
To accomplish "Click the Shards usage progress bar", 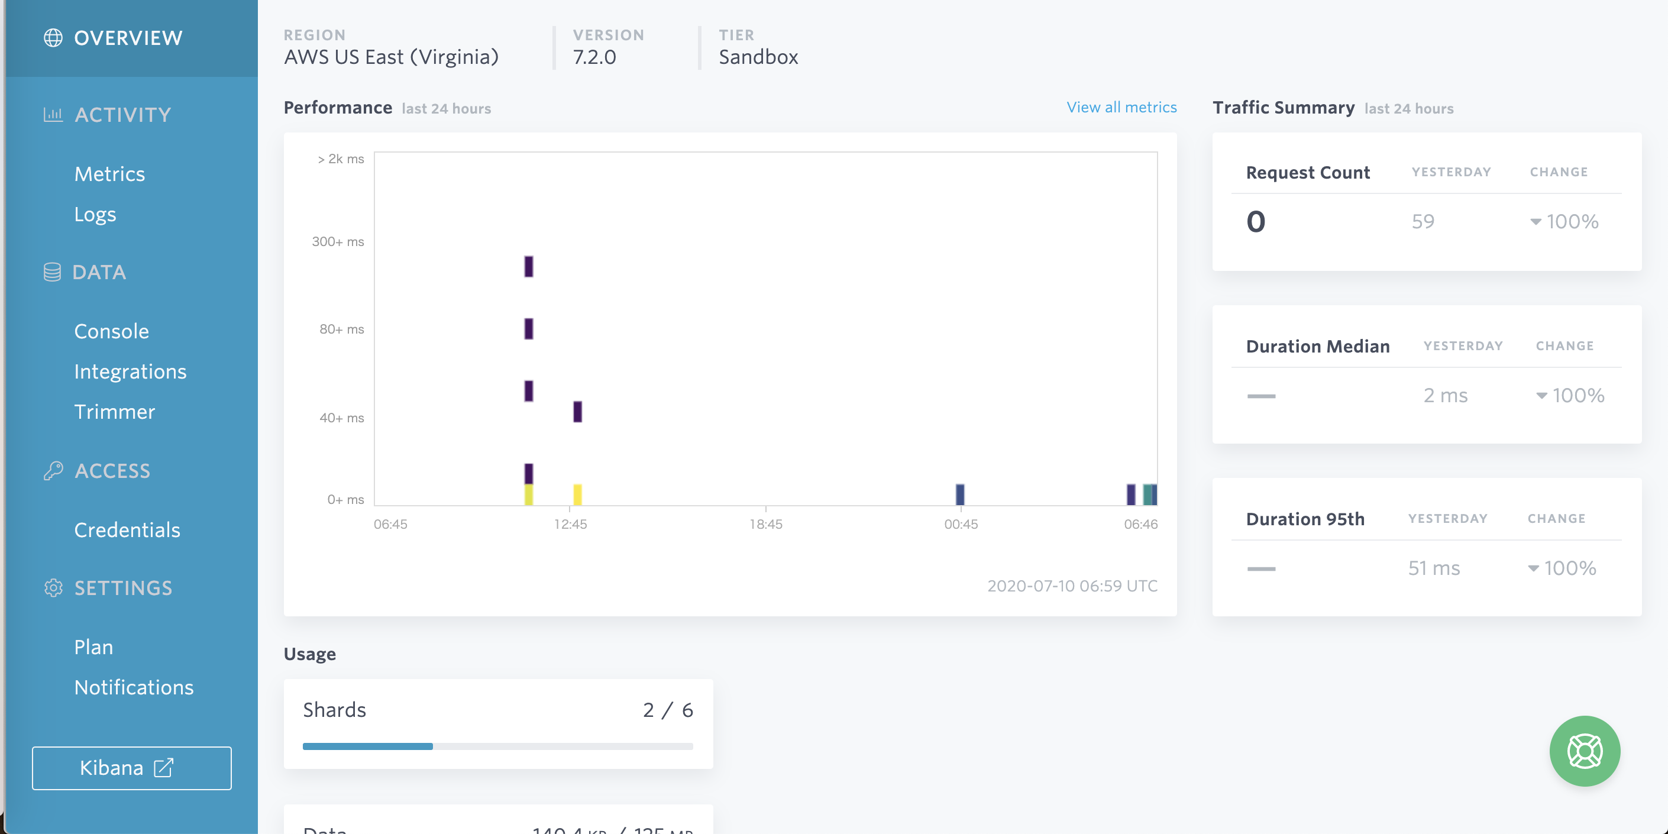I will click(497, 746).
